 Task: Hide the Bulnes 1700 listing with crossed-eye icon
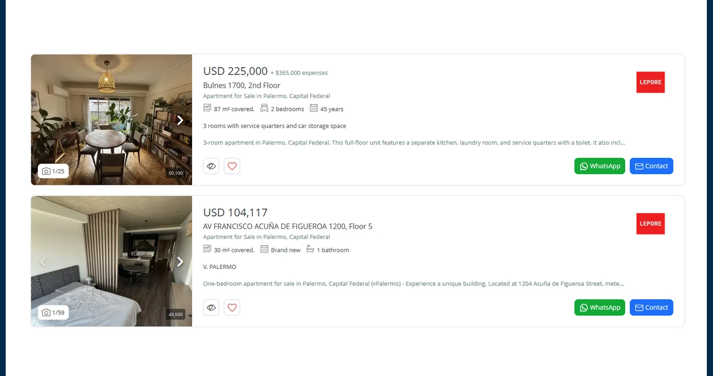point(211,166)
